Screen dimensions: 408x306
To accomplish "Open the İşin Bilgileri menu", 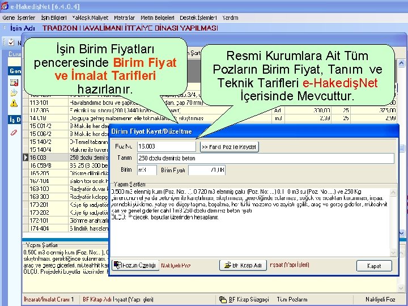I will (x=54, y=18).
